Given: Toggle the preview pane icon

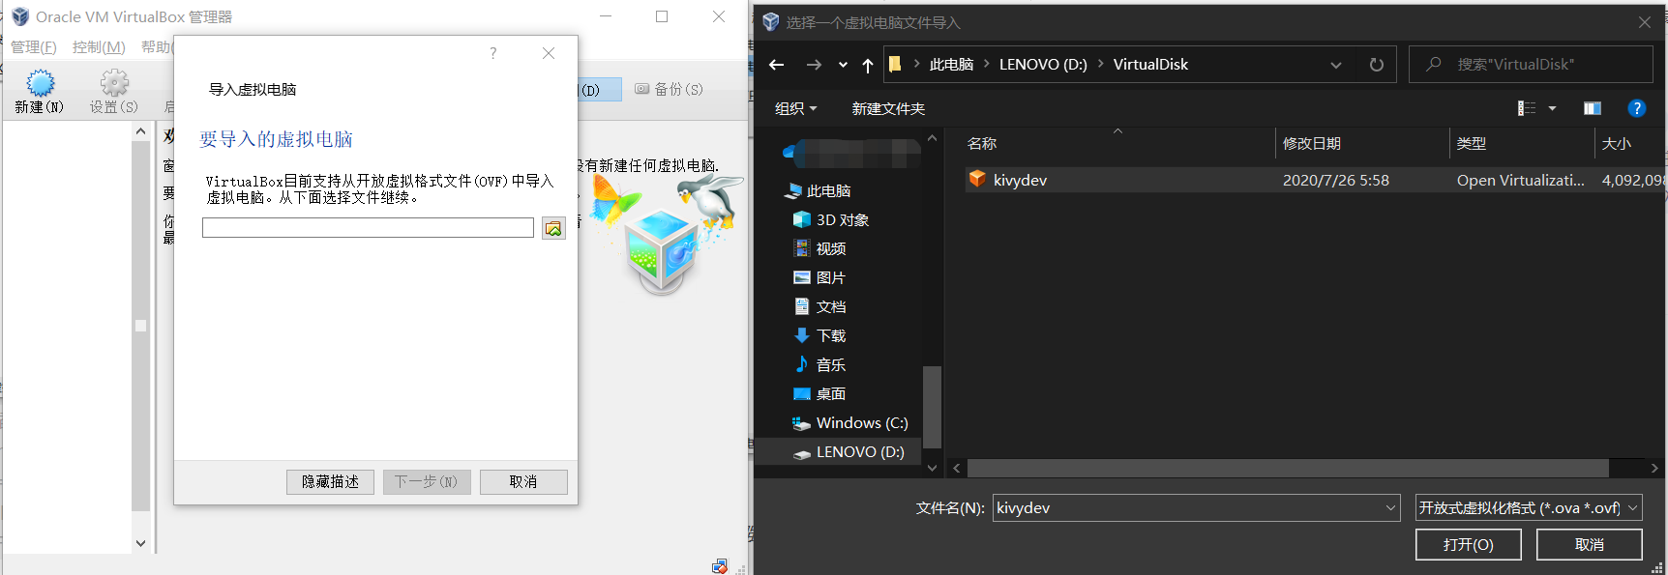Looking at the screenshot, I should coord(1593,108).
